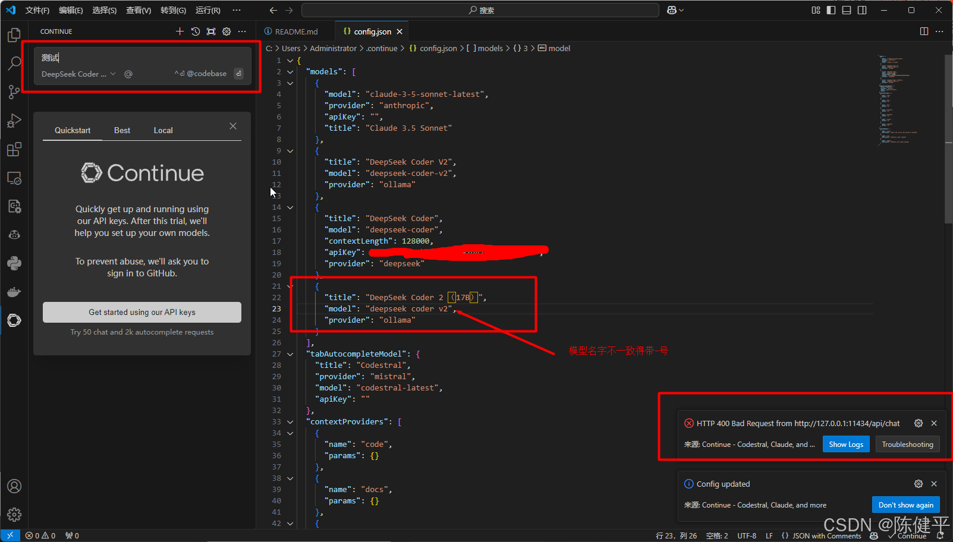Open Continue in full screen mode
953x542 pixels.
[x=211, y=31]
